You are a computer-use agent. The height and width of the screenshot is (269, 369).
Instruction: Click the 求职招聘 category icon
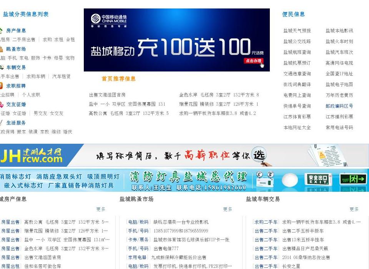coord(1,86)
